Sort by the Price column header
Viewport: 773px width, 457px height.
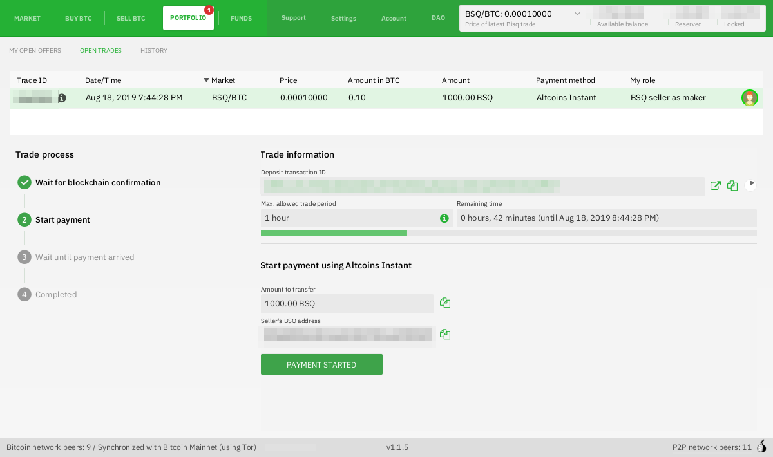[x=288, y=80]
